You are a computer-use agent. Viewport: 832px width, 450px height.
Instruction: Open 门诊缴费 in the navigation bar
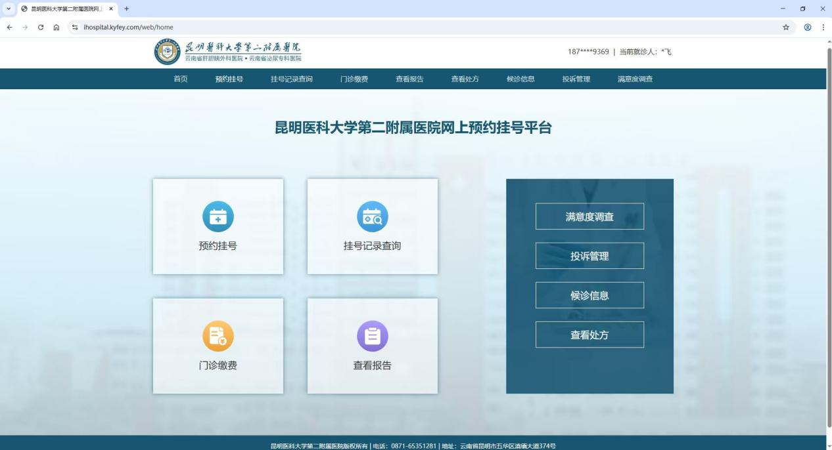354,79
